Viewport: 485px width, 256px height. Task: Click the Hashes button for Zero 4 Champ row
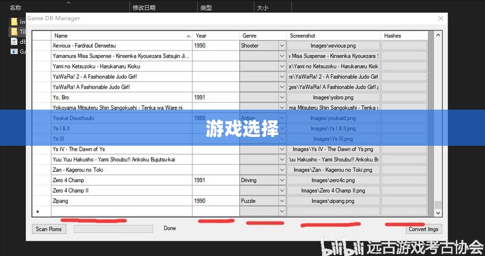(404, 181)
